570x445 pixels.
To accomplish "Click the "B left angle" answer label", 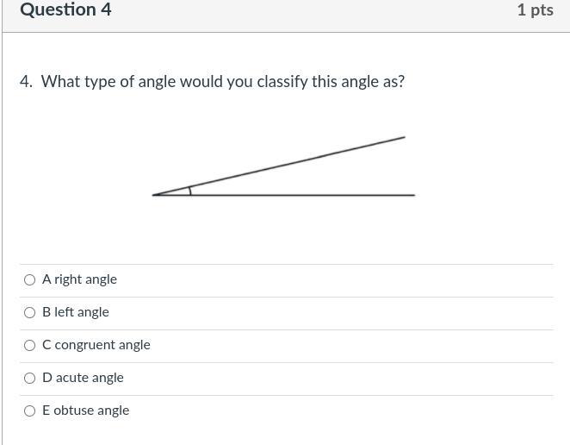I will point(76,312).
